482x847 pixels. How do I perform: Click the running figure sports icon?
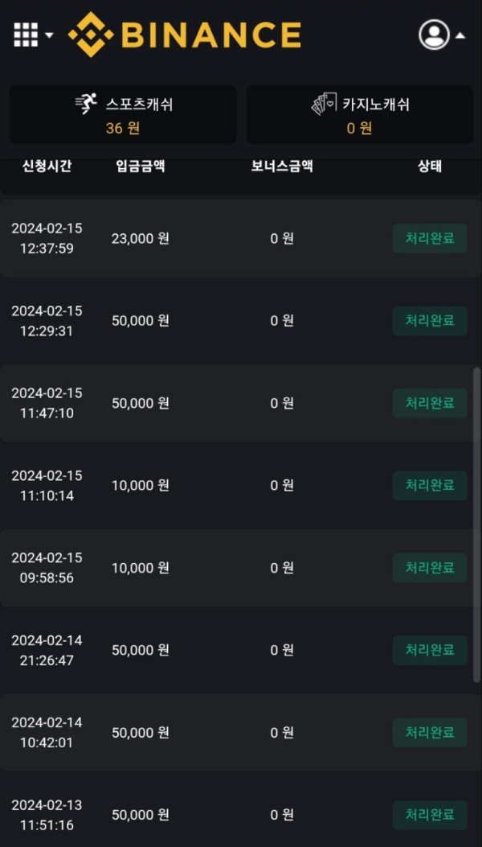(86, 105)
